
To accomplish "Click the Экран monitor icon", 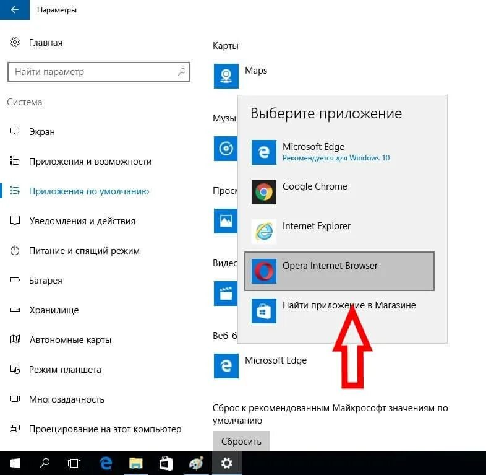I will (x=15, y=131).
